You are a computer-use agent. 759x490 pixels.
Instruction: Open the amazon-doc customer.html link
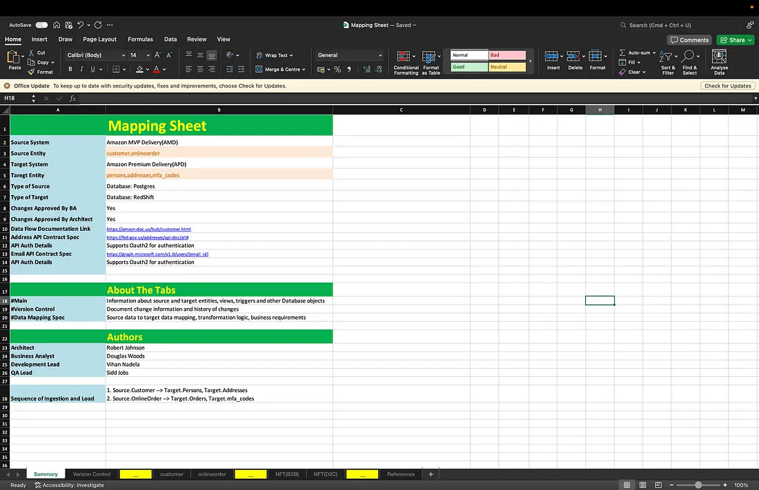[148, 229]
